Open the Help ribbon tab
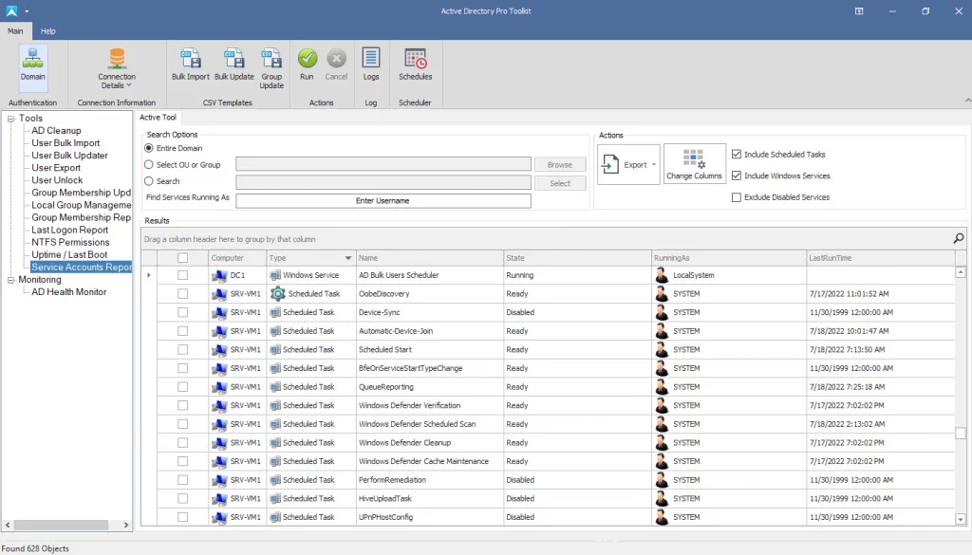 coord(47,31)
